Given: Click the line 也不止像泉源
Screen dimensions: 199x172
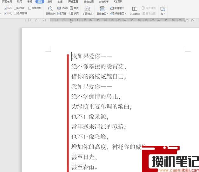Looking at the screenshot, I should (x=90, y=117).
